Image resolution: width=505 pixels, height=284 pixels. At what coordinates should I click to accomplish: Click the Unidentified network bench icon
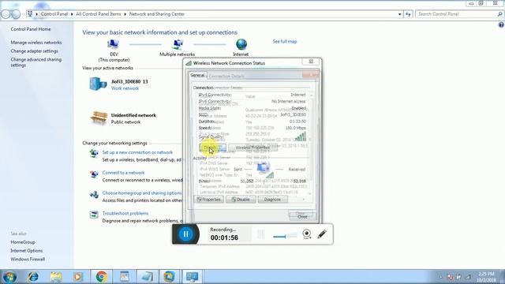coord(99,118)
